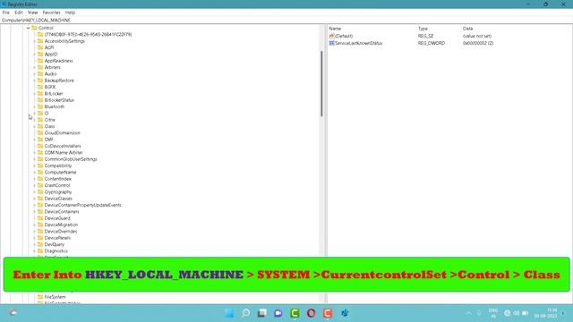Viewport: 573px width, 322px height.
Task: Click the ACPI folder icon
Action: [x=40, y=47]
